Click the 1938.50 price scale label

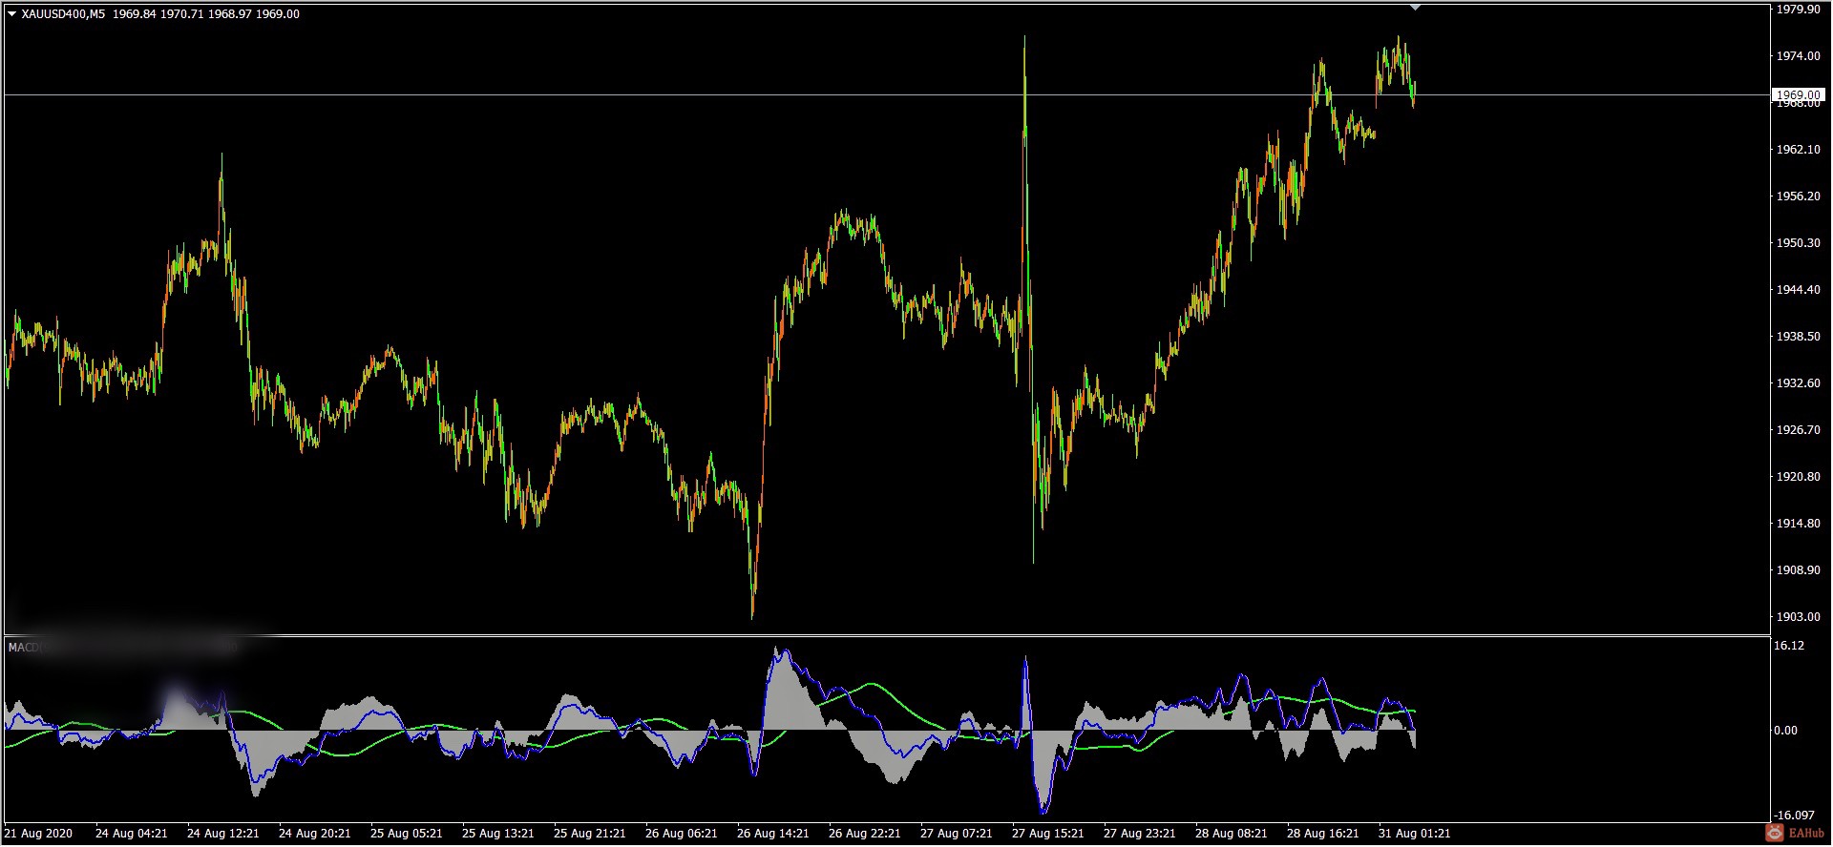[x=1798, y=337]
